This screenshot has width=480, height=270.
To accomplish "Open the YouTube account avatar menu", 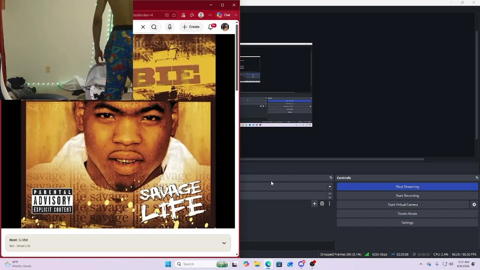I will click(x=225, y=27).
